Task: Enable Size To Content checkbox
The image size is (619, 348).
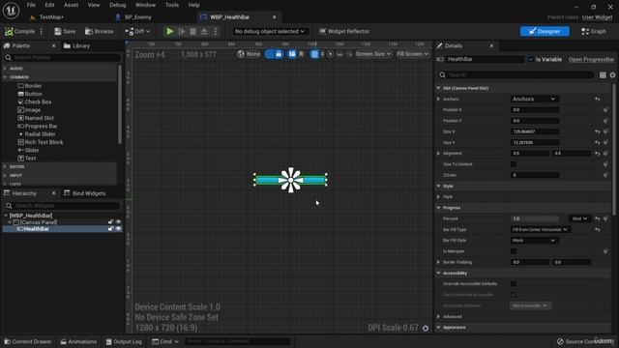Action: coord(514,164)
